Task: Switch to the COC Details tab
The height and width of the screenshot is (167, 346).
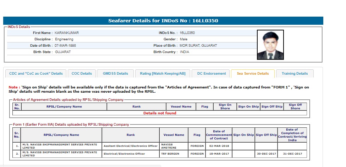Action: 82,74
